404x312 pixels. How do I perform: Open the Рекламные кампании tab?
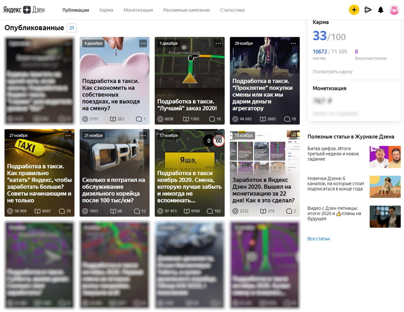[x=187, y=10]
